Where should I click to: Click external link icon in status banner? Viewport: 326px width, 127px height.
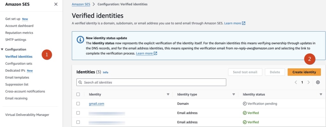click(155, 53)
